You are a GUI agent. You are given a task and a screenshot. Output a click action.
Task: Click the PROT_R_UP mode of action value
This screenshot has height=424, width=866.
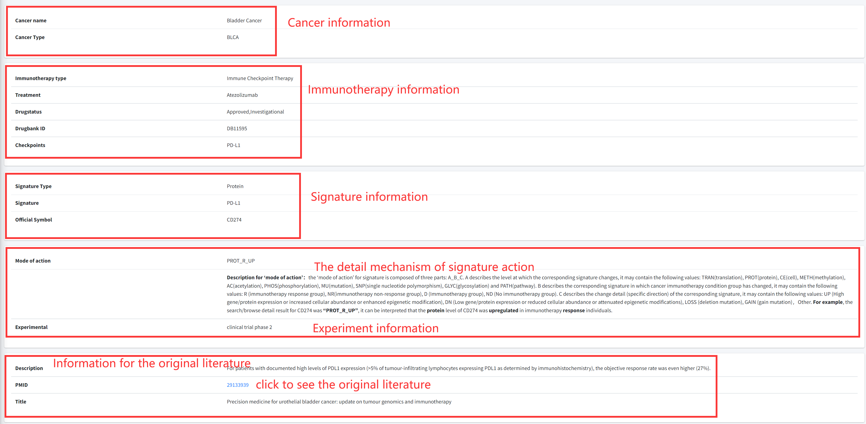pyautogui.click(x=240, y=261)
